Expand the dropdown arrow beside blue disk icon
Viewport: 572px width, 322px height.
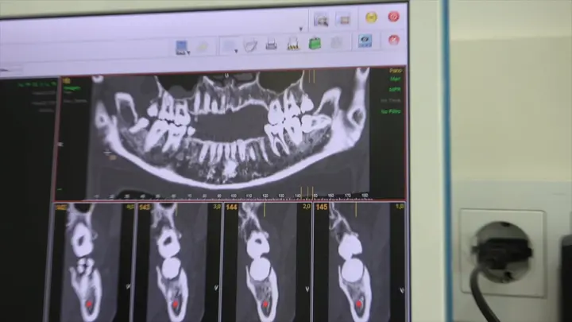[x=188, y=53]
